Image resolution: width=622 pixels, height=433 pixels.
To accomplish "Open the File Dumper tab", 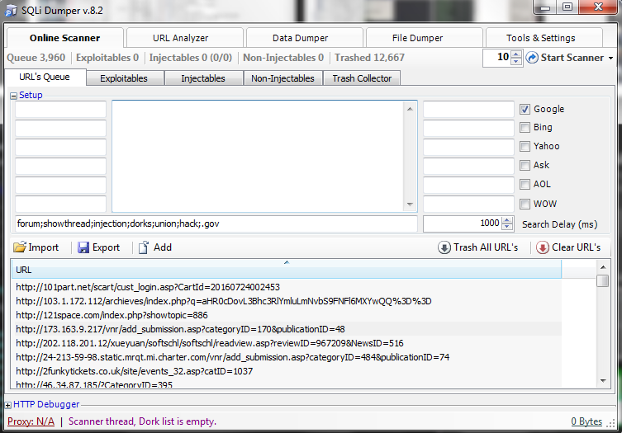I will coord(424,38).
